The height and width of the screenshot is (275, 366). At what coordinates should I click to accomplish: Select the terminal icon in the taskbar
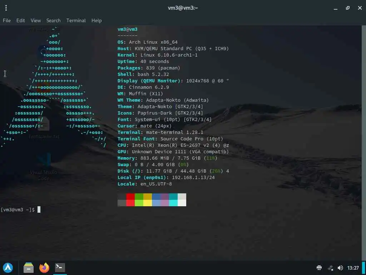pos(60,267)
